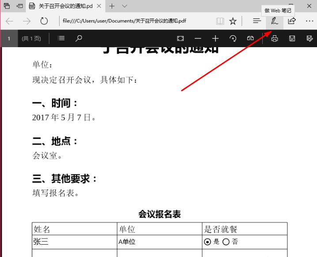Click the 填写报名表 line

tap(55, 193)
